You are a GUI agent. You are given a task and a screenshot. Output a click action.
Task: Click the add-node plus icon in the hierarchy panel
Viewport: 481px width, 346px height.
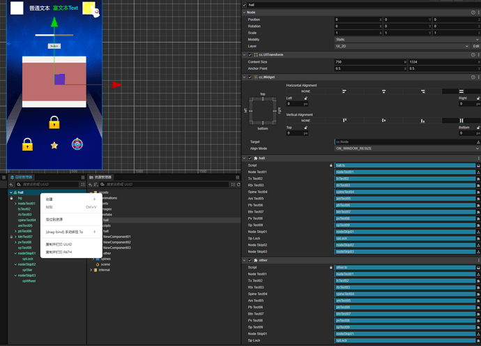[11, 185]
